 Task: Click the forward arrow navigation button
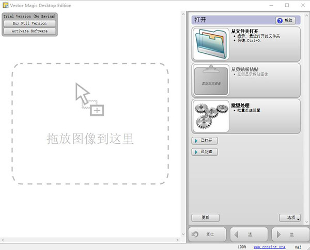(290, 234)
